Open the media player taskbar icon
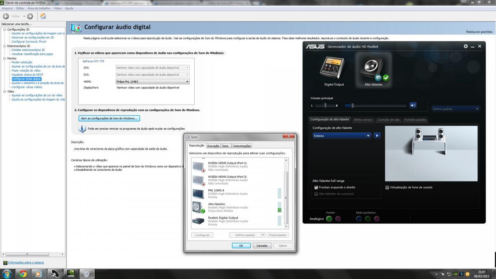496x279 pixels. click(x=38, y=274)
